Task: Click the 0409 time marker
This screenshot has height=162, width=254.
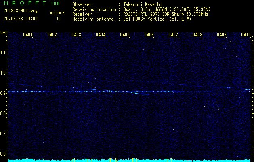Action: click(222, 35)
